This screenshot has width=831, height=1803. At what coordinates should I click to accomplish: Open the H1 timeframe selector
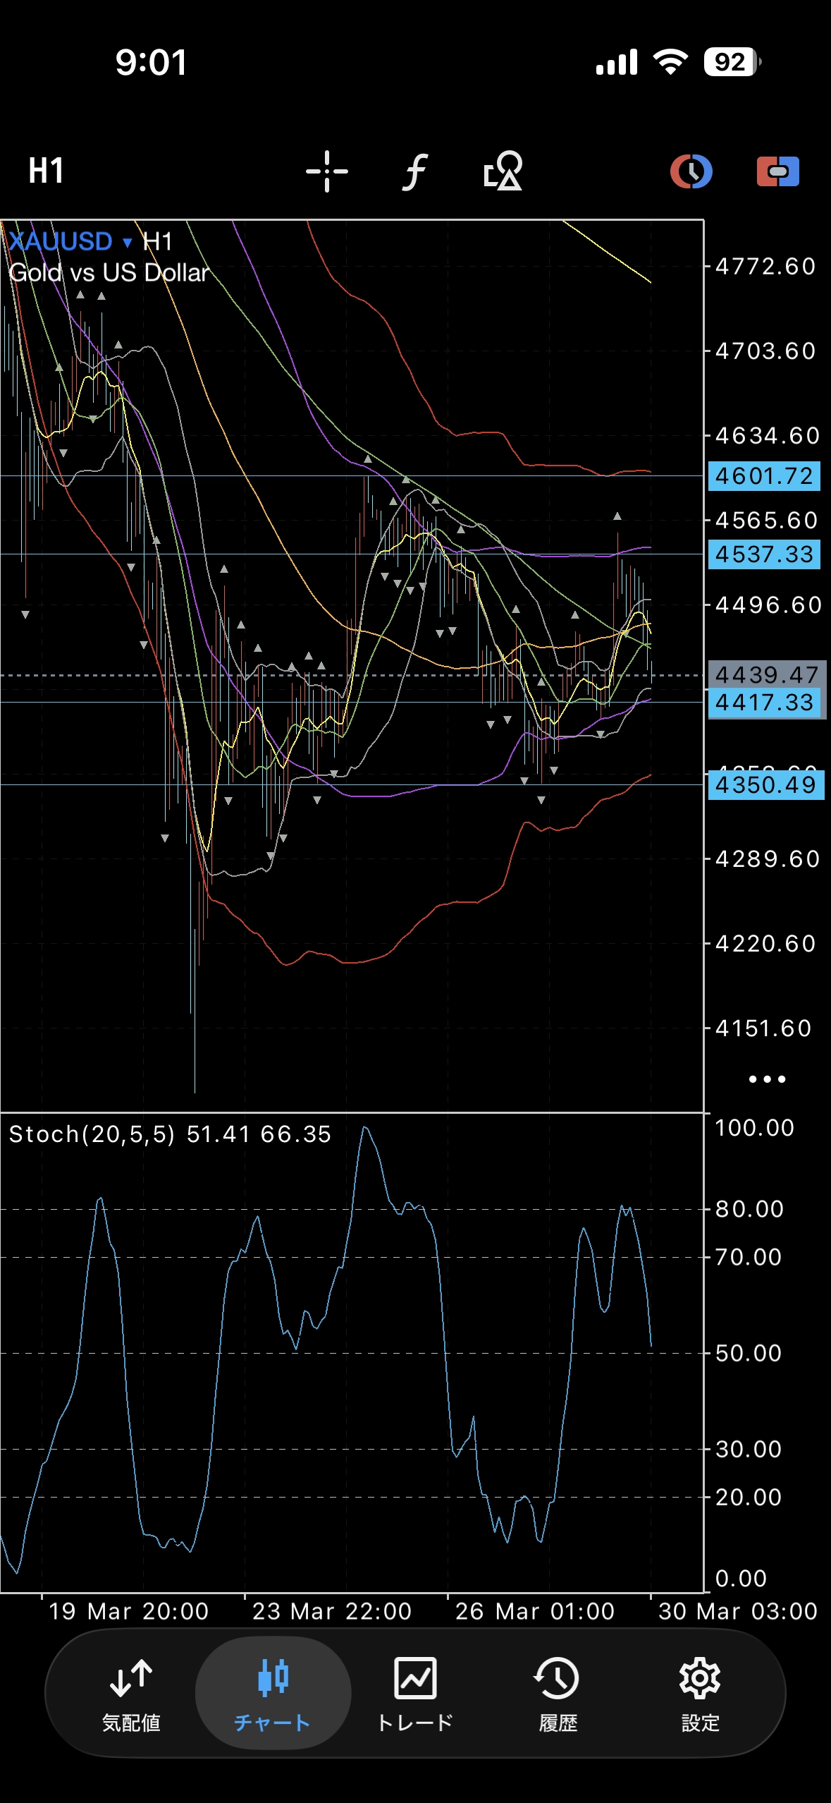(x=47, y=171)
